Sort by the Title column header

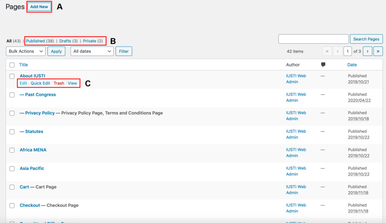(x=23, y=65)
